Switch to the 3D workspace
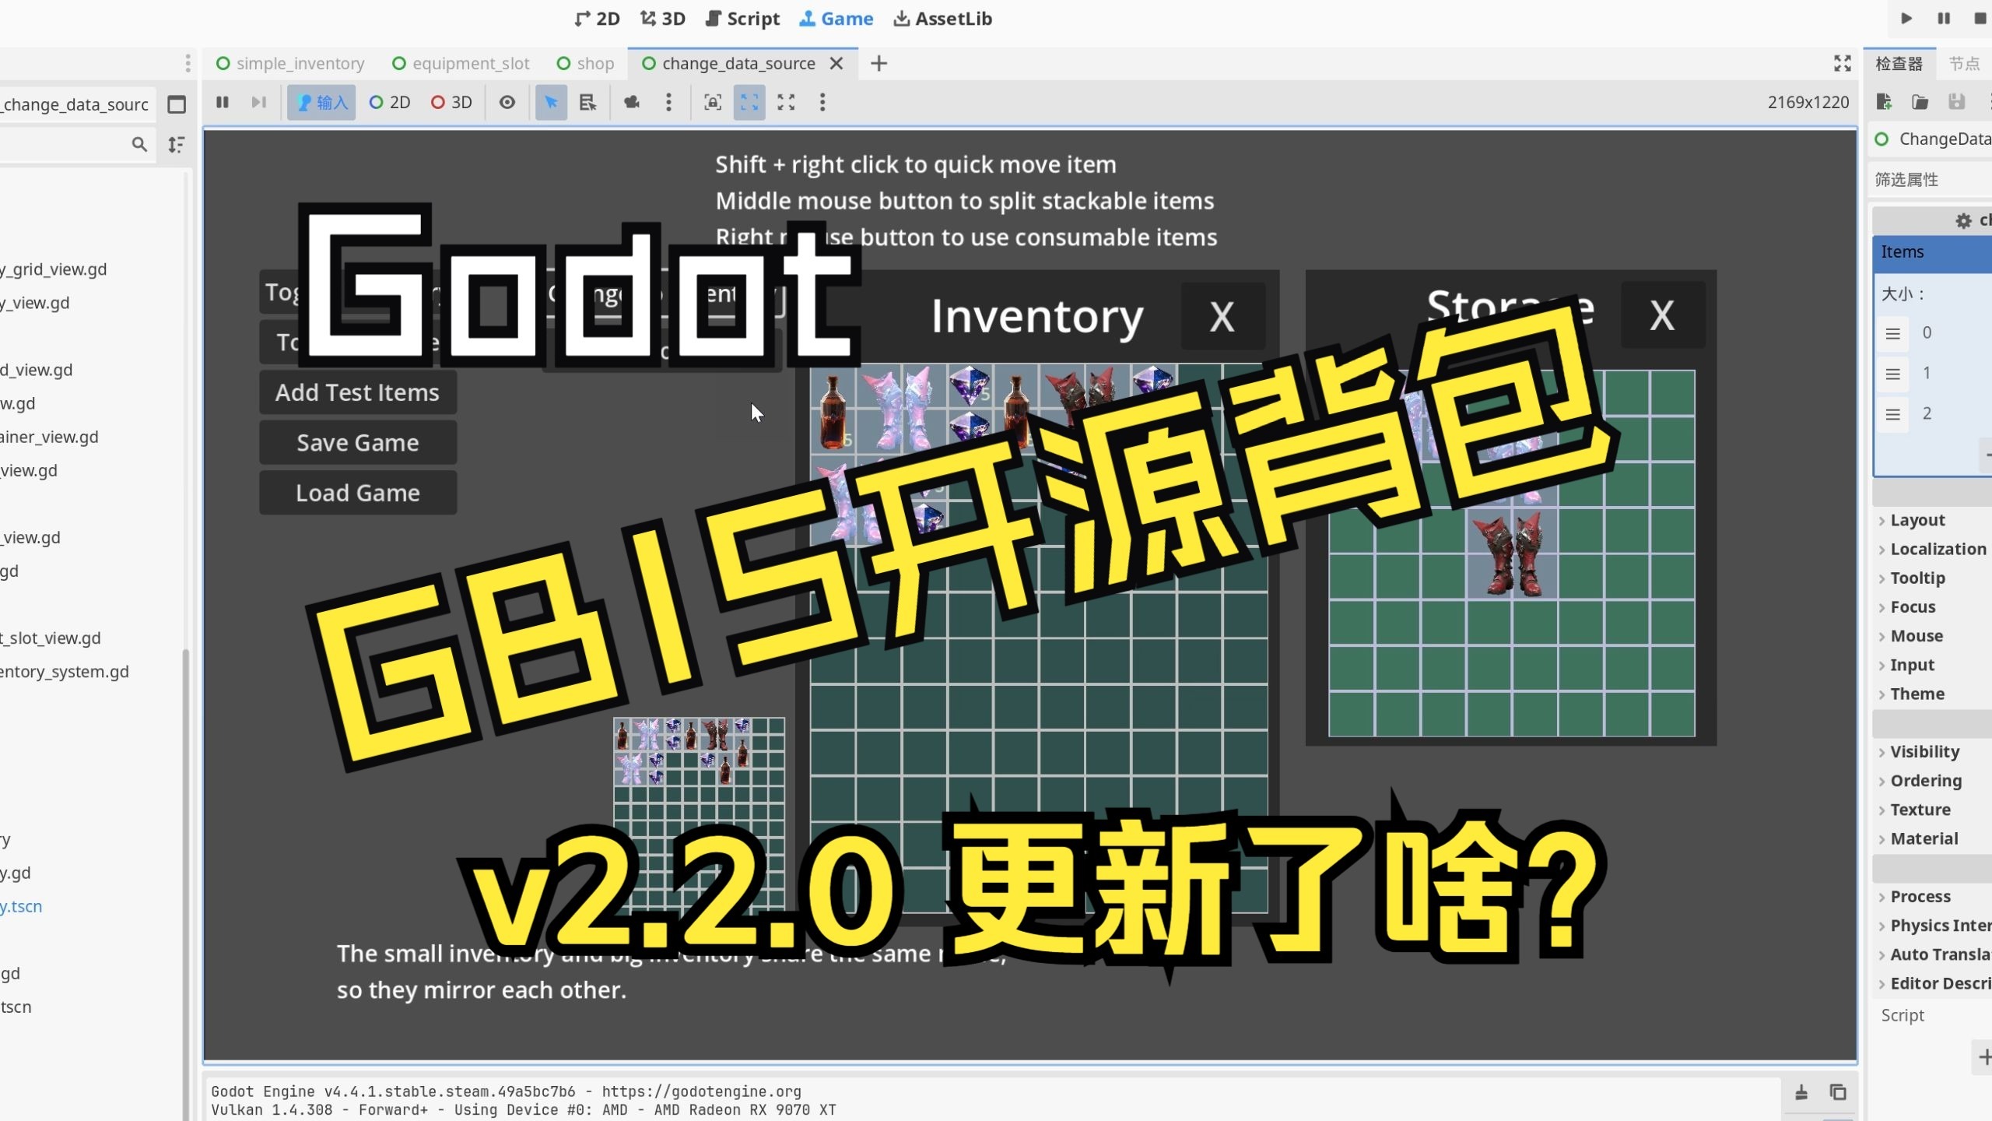 (x=662, y=19)
